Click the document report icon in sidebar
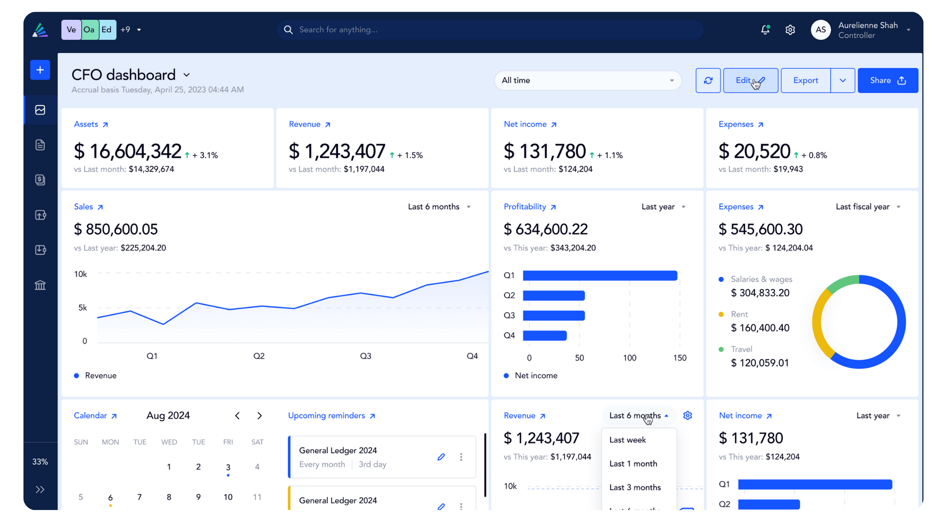Viewport: 947px width, 522px height. [x=40, y=145]
